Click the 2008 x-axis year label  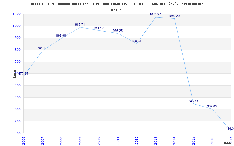[x=61, y=140]
